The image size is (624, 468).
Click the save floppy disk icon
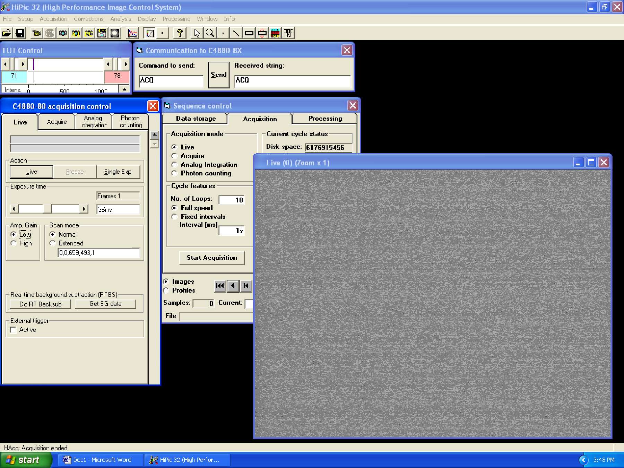tap(20, 33)
